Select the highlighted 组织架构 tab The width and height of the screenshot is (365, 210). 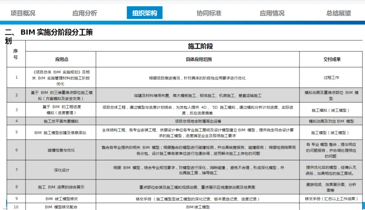tap(145, 13)
